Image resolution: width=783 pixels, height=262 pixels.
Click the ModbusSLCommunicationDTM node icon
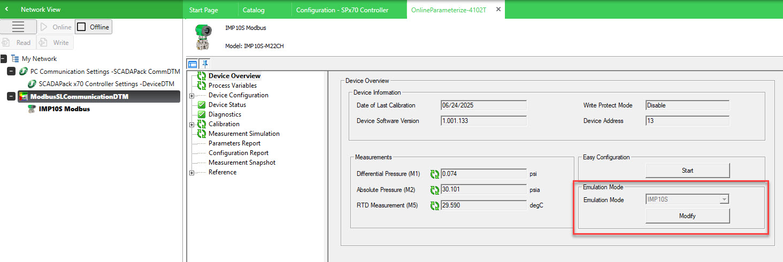tap(23, 97)
